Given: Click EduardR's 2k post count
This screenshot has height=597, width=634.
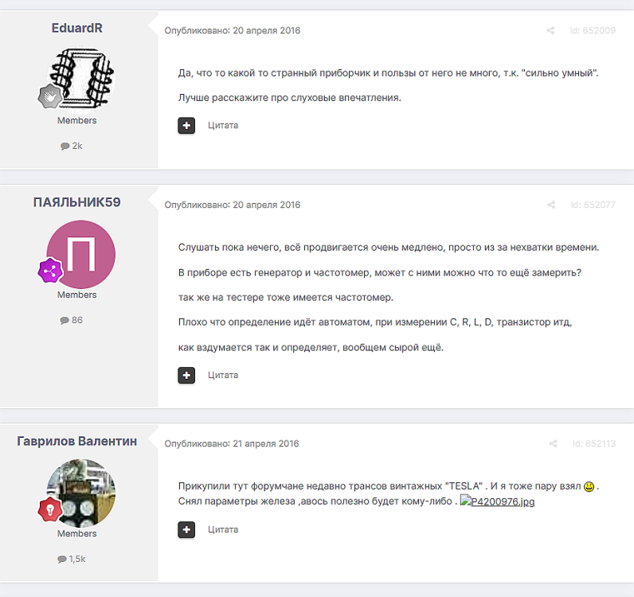Looking at the screenshot, I should coord(72,146).
